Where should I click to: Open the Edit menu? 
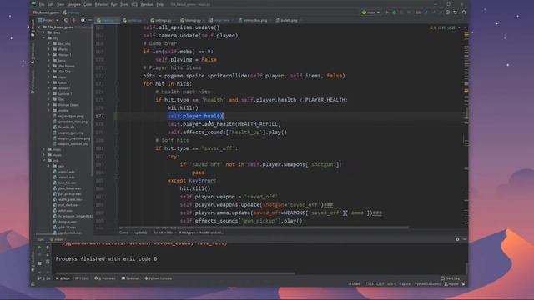50,4
